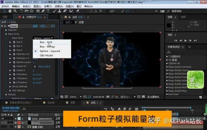Open the viewer zoom (25%) dropdown

pyautogui.click(x=74, y=97)
